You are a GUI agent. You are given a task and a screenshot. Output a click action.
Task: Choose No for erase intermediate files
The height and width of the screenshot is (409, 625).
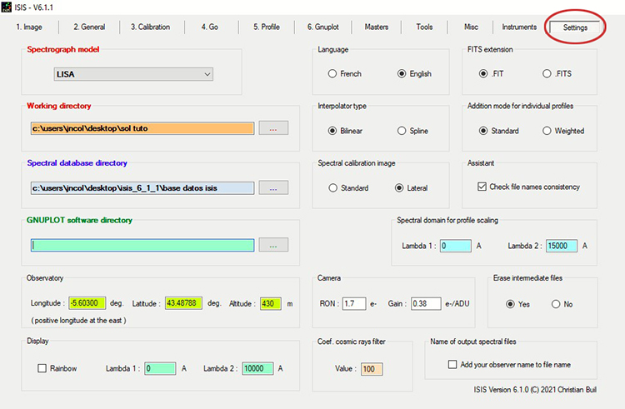tap(556, 304)
